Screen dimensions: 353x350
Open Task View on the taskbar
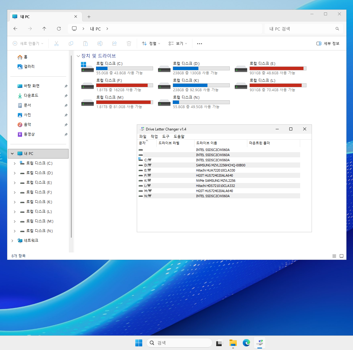(x=219, y=343)
